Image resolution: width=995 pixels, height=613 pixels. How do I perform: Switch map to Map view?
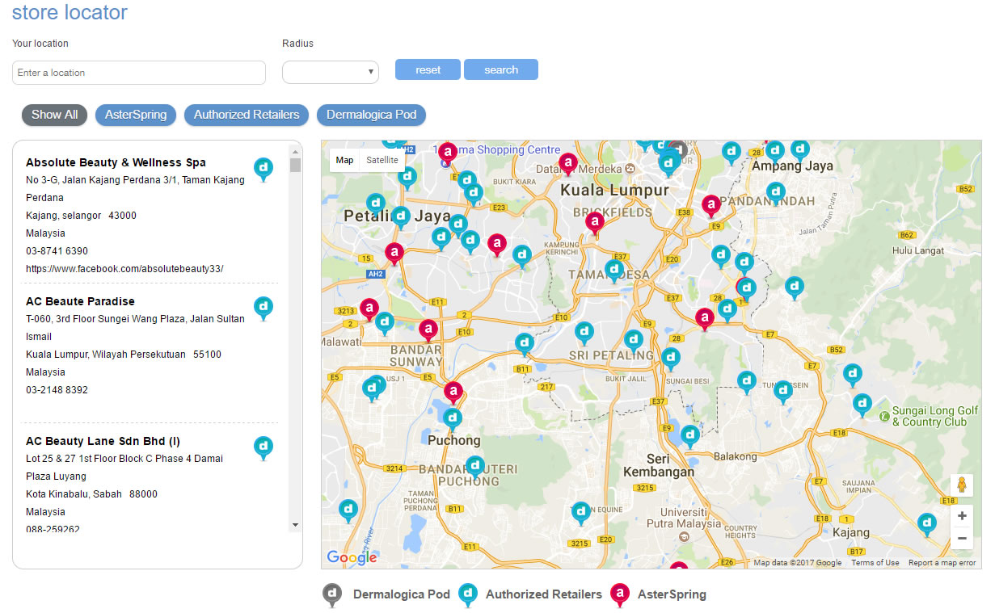click(344, 160)
